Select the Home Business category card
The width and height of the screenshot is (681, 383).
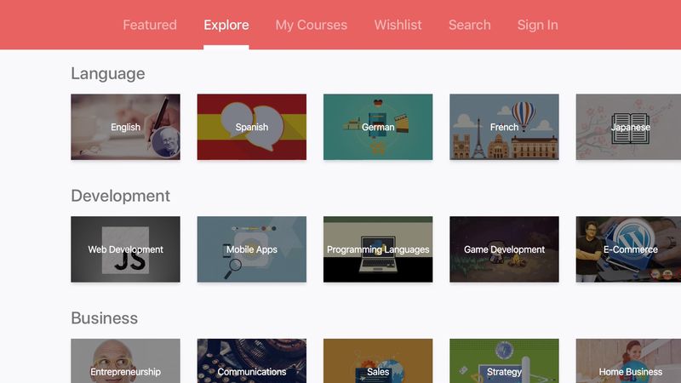tap(628, 361)
